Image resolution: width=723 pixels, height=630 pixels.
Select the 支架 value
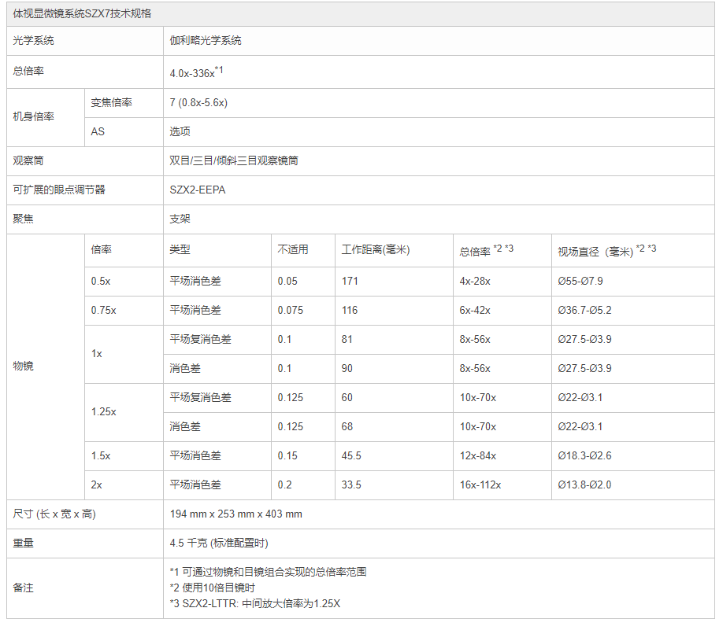tap(180, 219)
